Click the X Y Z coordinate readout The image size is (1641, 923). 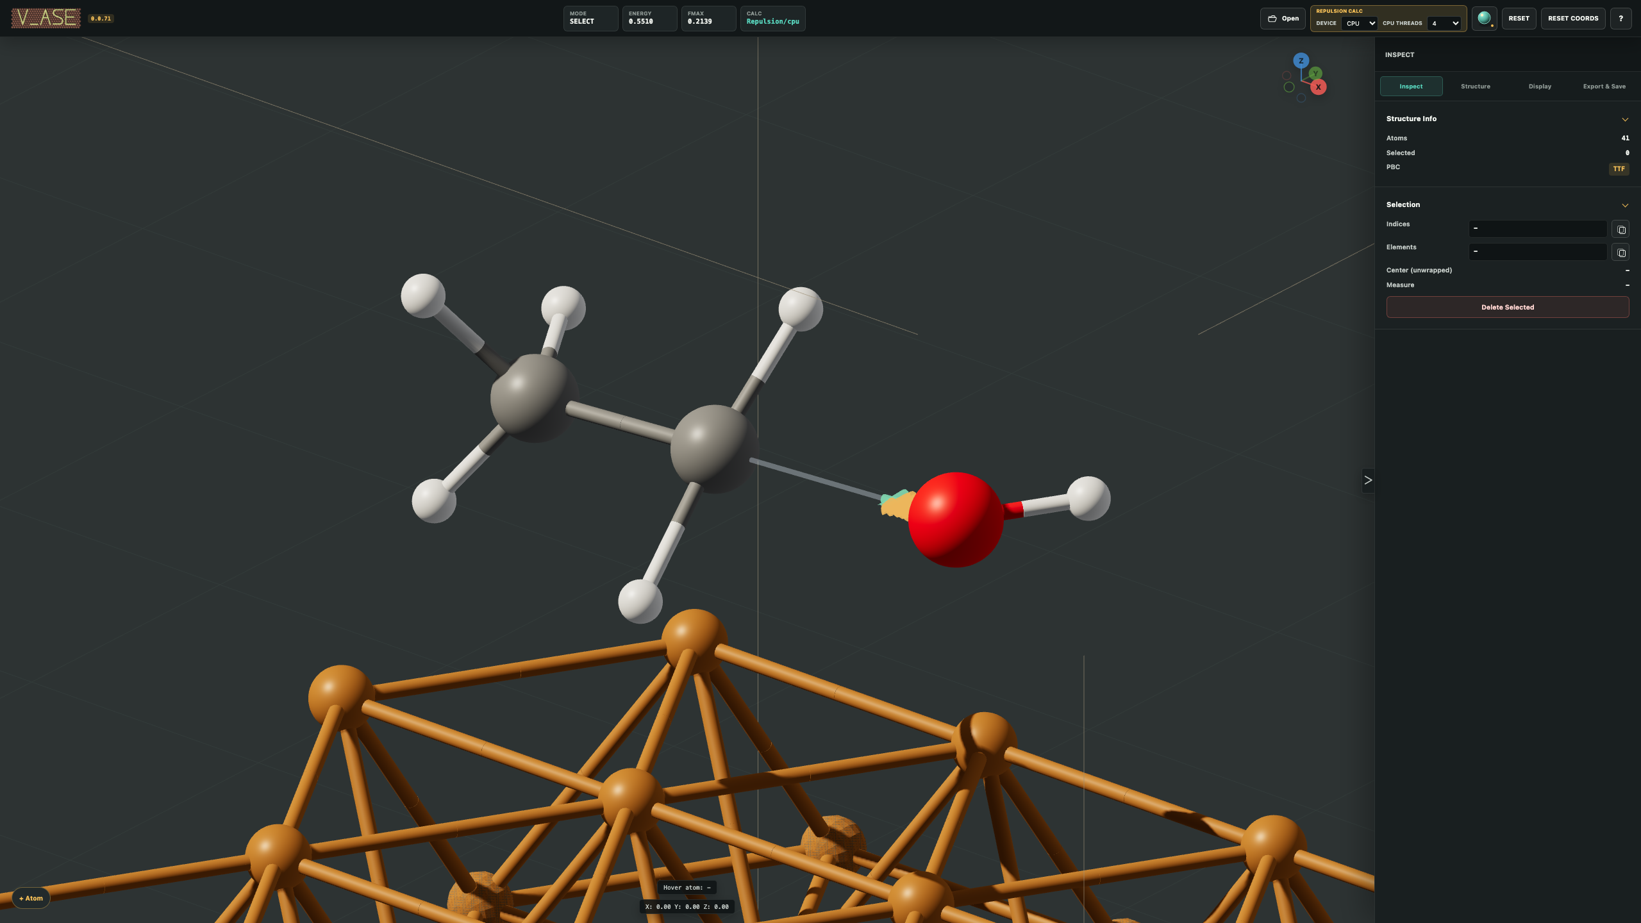[687, 907]
